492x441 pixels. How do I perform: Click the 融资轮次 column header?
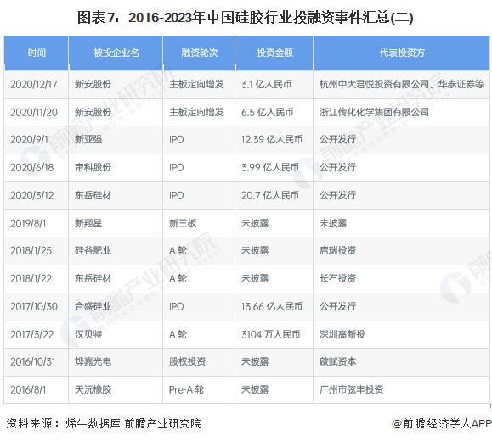point(199,53)
